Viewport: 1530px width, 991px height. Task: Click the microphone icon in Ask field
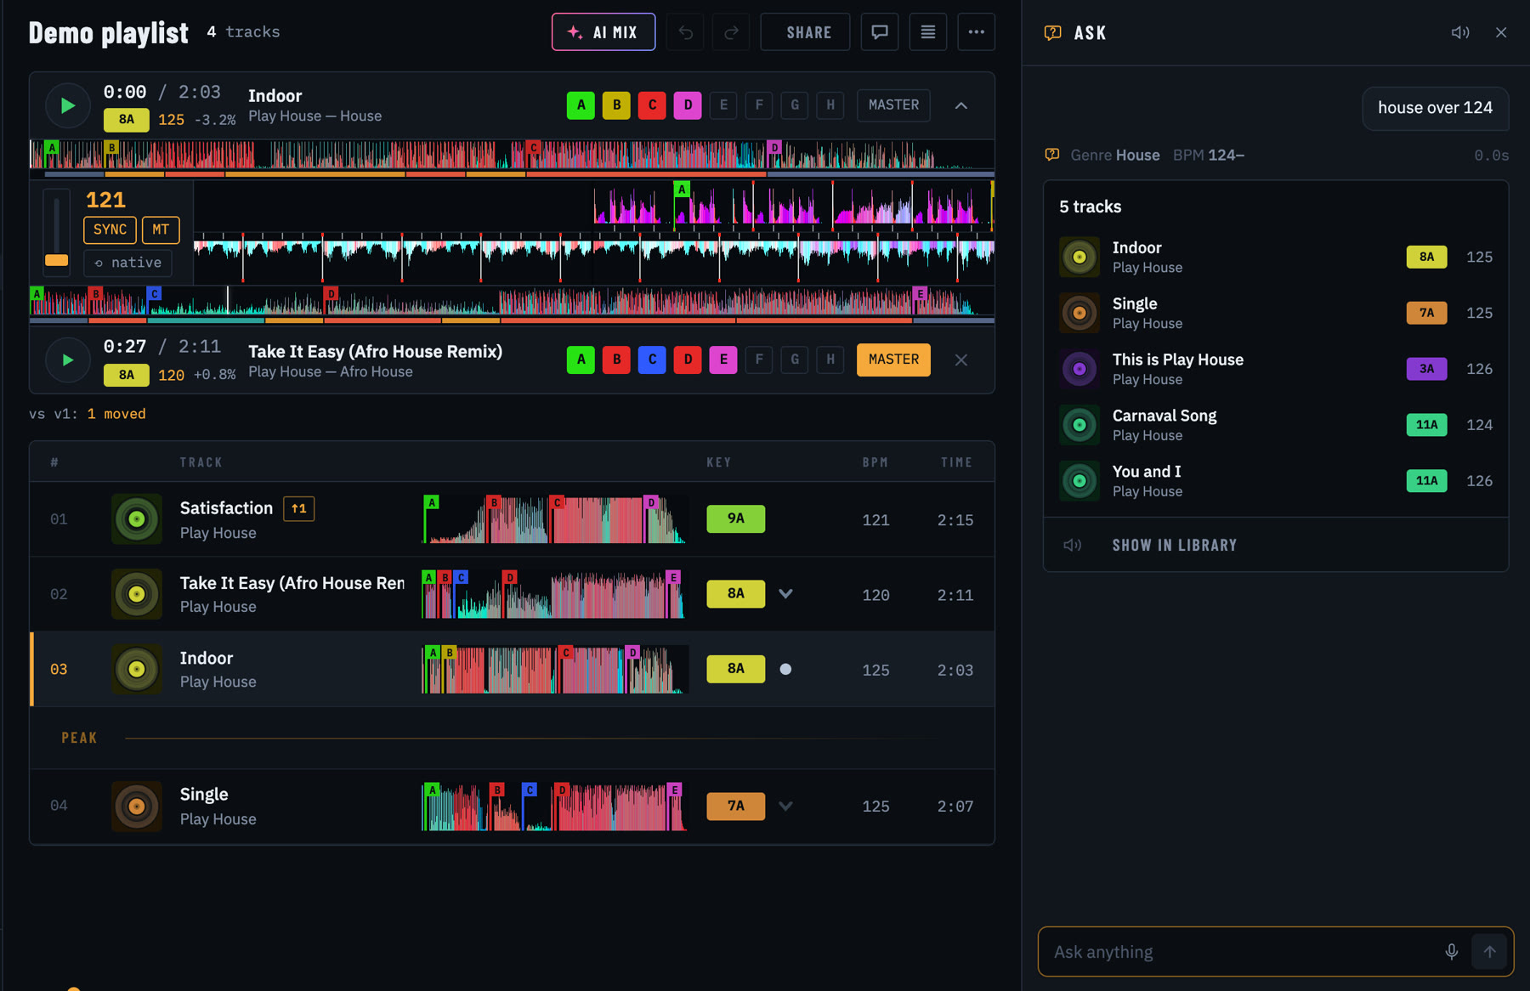pyautogui.click(x=1452, y=952)
